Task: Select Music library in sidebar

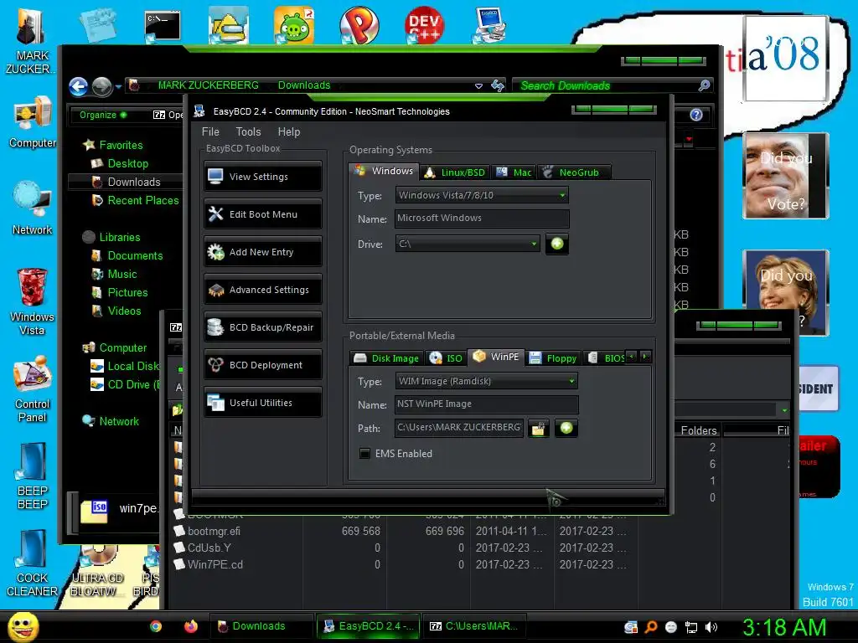Action: (121, 274)
